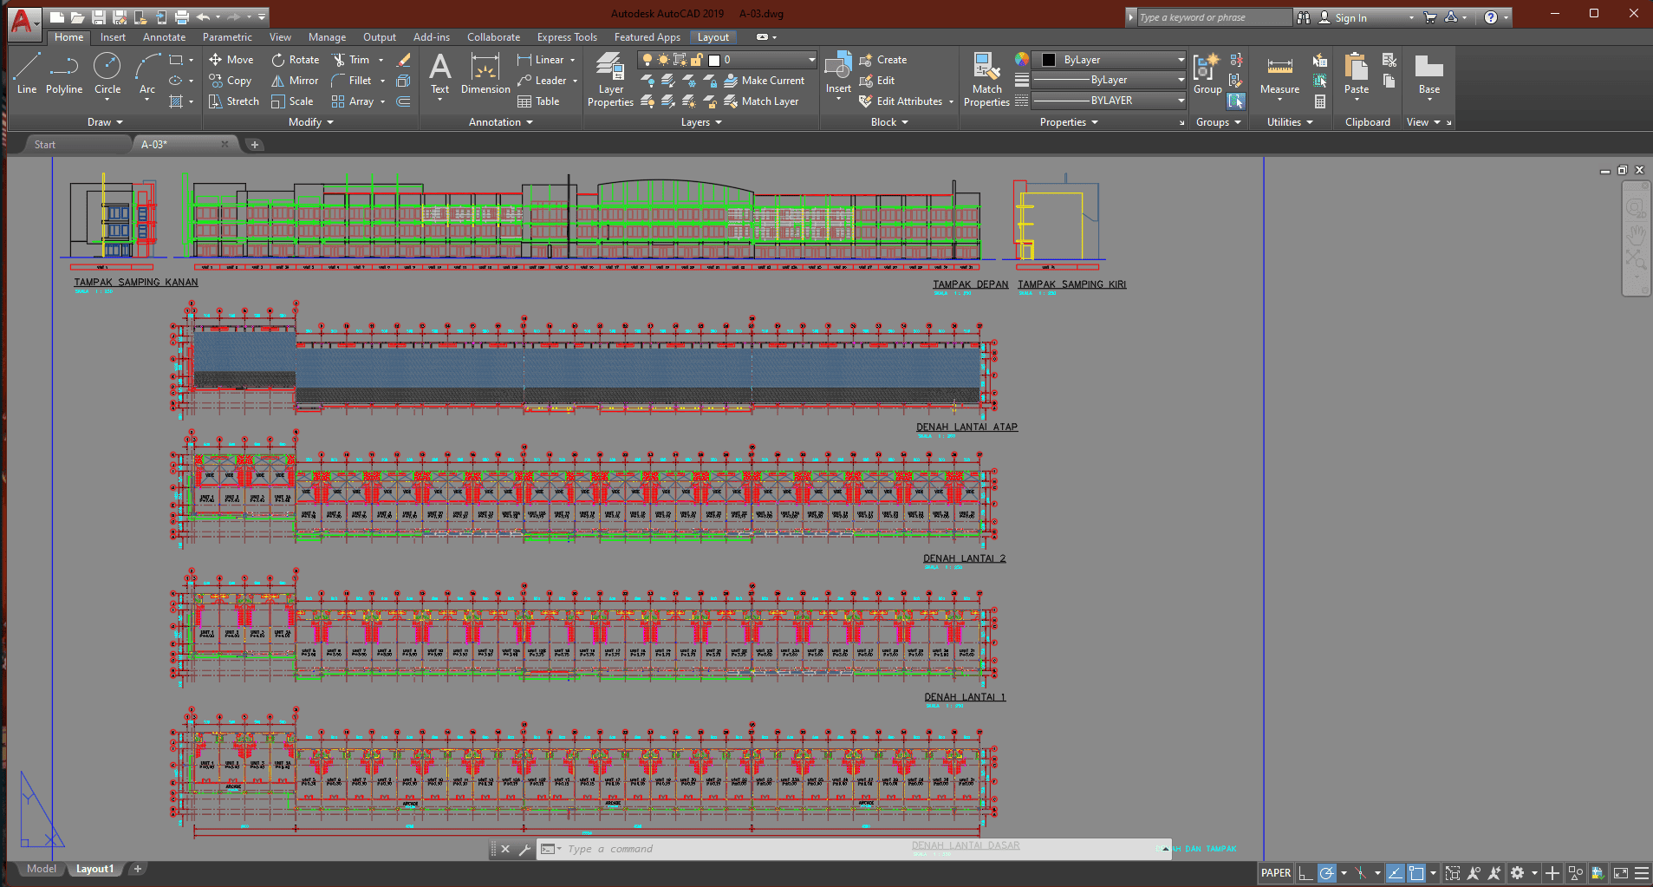Switch to the Model layout tab
The height and width of the screenshot is (887, 1653).
(41, 869)
